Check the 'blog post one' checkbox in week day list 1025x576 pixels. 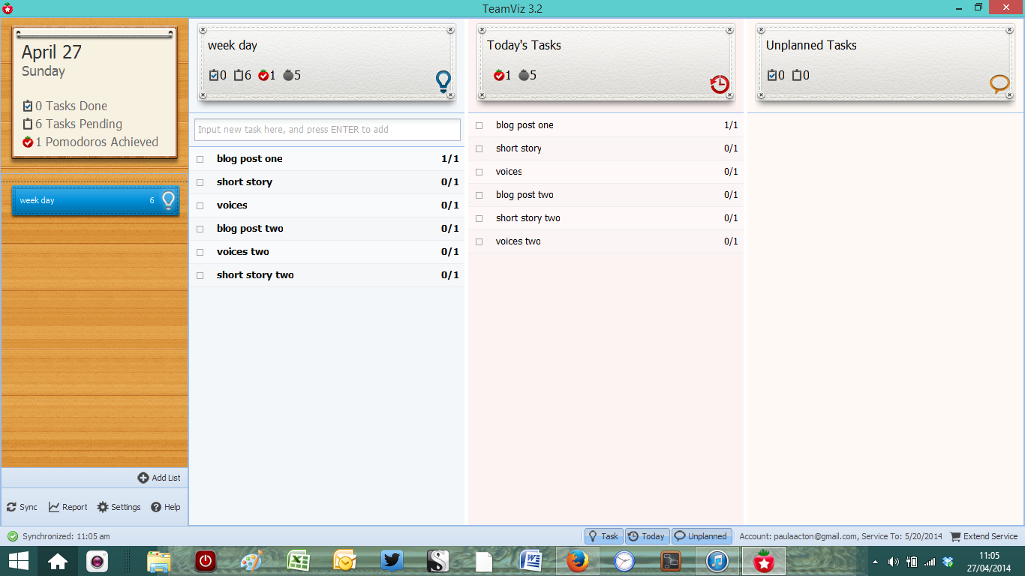(x=200, y=159)
